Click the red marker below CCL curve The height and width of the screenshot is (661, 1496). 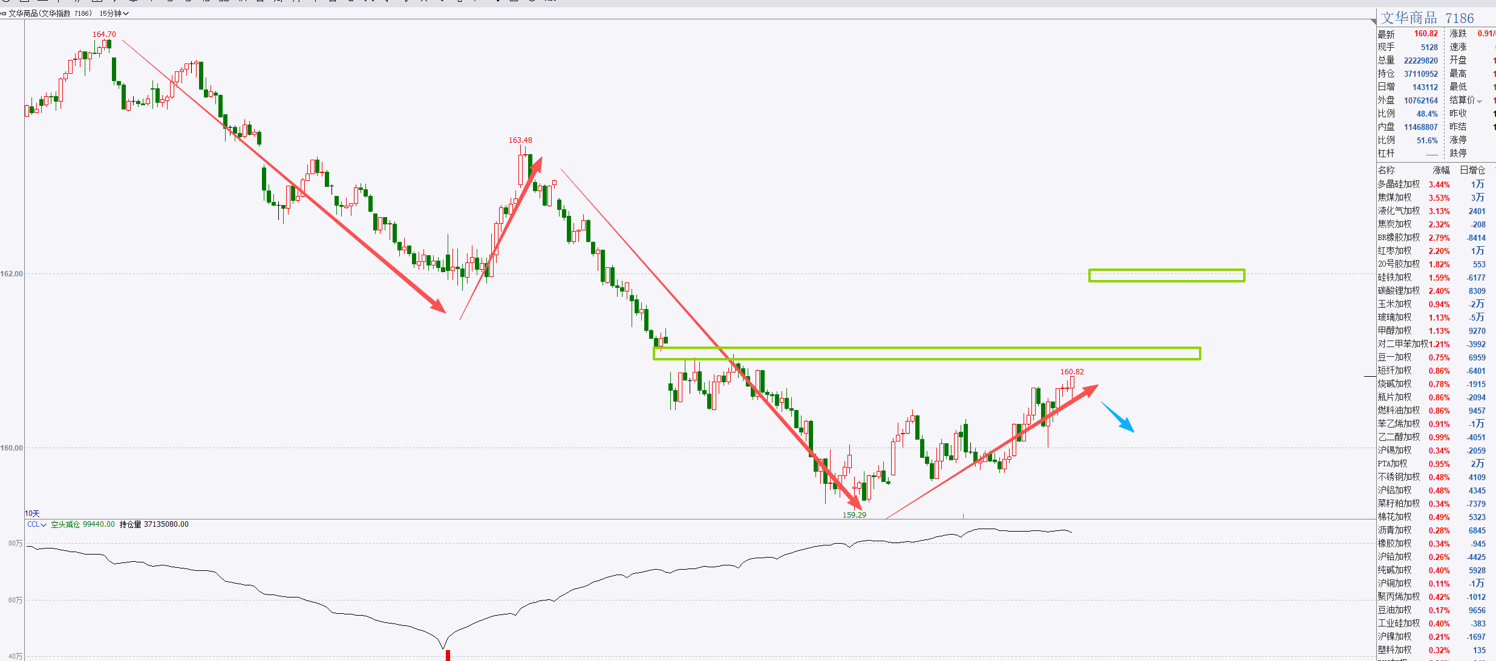pyautogui.click(x=448, y=655)
